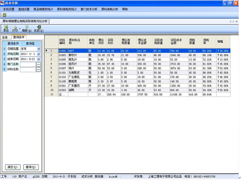
Task: Click the 实际均价 column header
Action: pos(113,41)
